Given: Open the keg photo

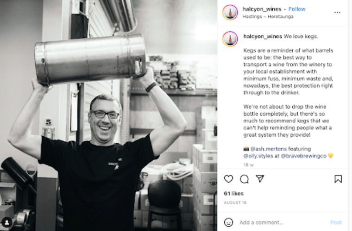Looking at the screenshot, I should [x=108, y=115].
